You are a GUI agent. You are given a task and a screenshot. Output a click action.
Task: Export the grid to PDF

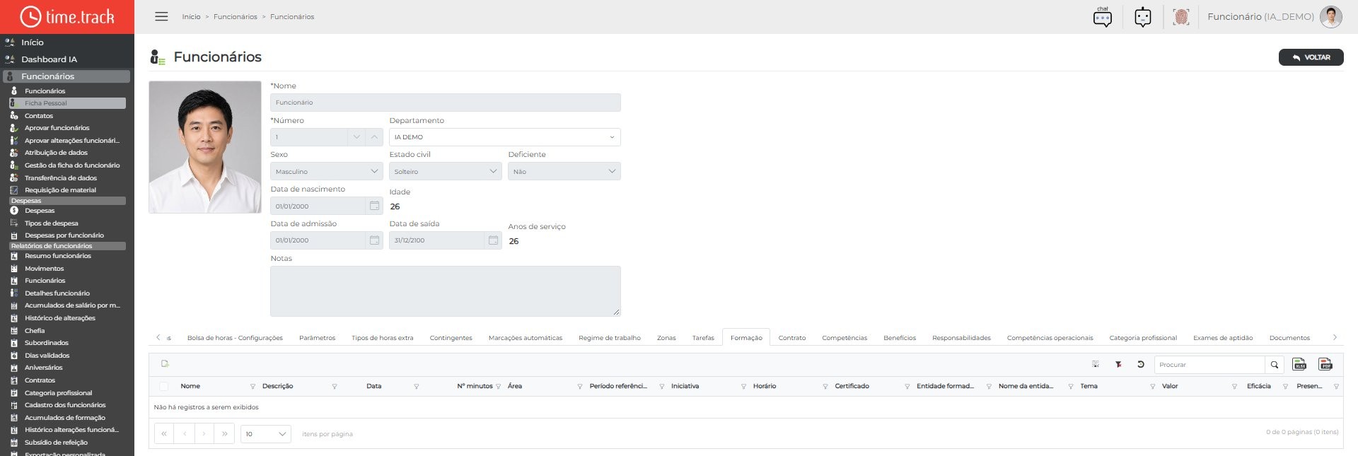pyautogui.click(x=1325, y=364)
